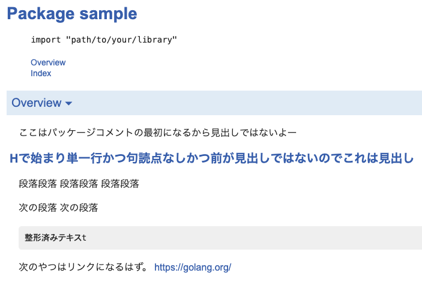This screenshot has width=422, height=282.
Task: Click the import "path/to/your/library" code line
Action: 104,40
